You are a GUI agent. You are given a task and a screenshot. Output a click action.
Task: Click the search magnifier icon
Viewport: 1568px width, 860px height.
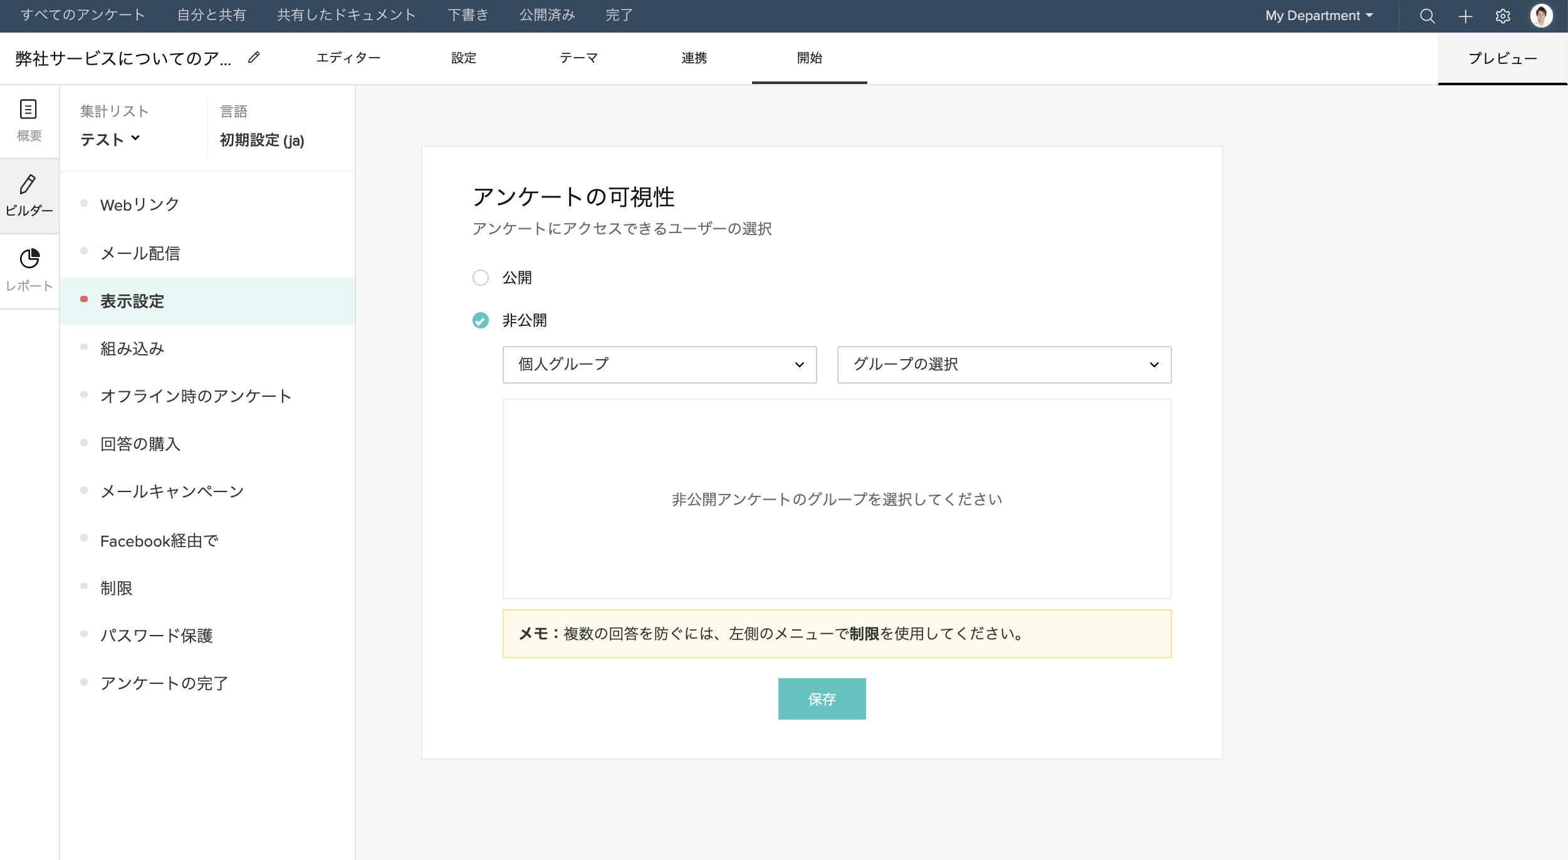1427,16
